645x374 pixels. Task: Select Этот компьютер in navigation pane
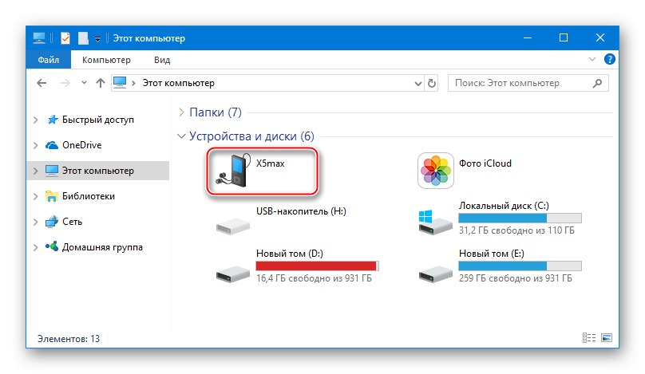(98, 171)
